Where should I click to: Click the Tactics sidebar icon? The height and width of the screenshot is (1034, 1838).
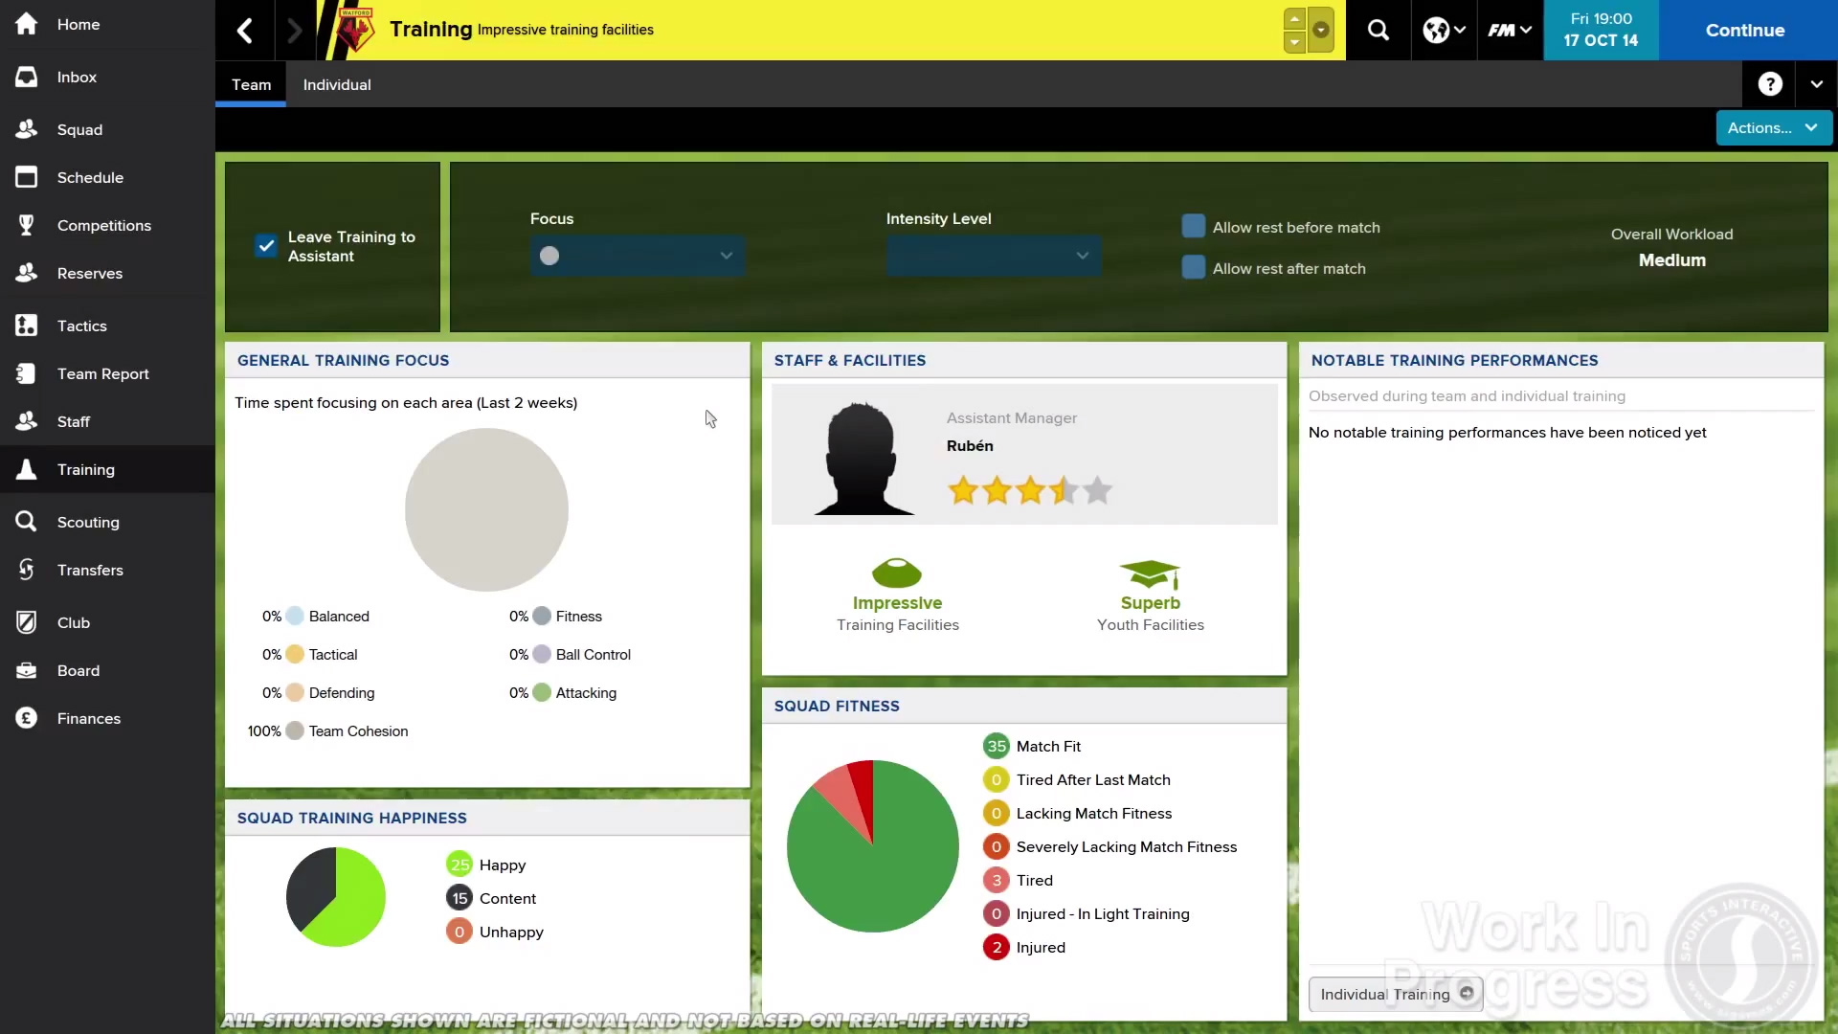(x=27, y=326)
